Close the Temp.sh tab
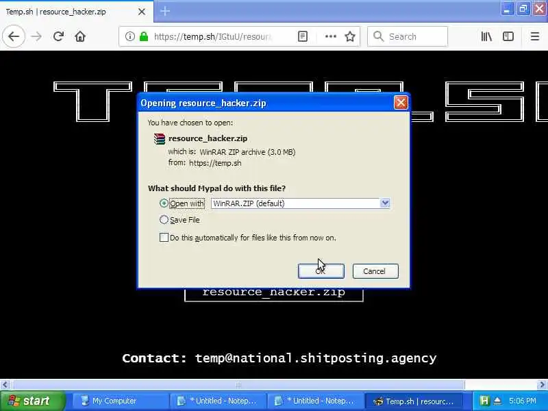Image resolution: width=548 pixels, height=411 pixels. (x=142, y=12)
